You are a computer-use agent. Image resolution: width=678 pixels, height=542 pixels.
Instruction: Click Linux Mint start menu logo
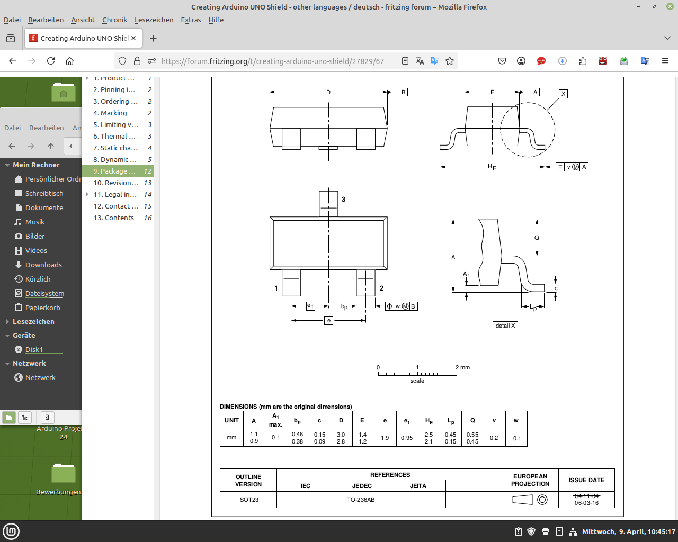click(x=11, y=531)
